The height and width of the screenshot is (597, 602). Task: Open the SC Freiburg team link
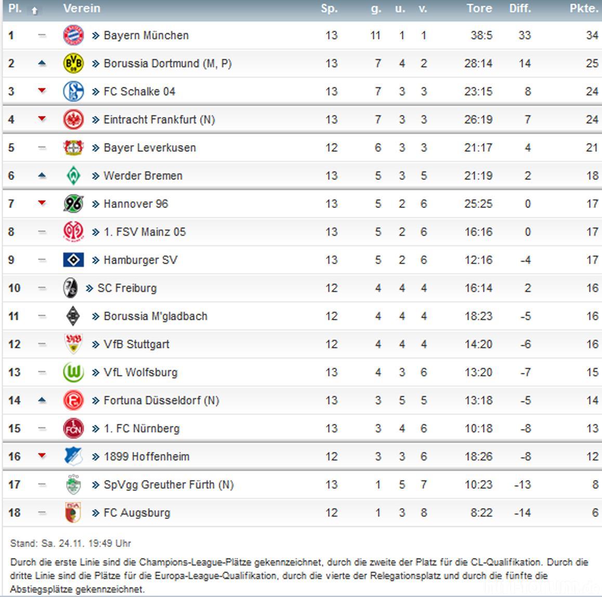pos(126,288)
